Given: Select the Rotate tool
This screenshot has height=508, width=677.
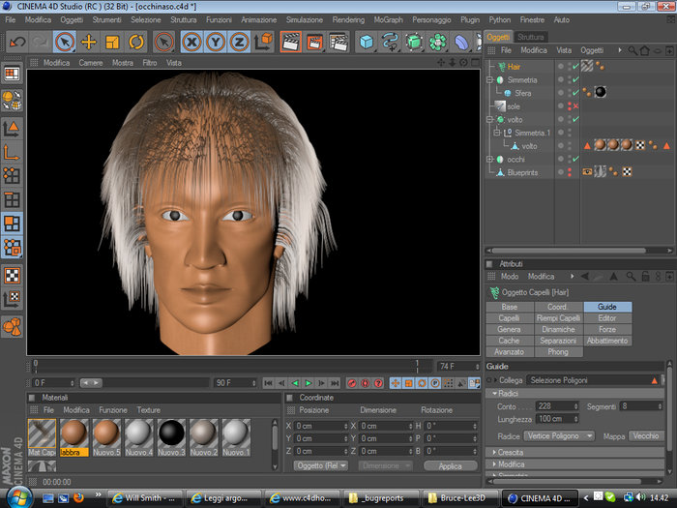Looking at the screenshot, I should (136, 42).
